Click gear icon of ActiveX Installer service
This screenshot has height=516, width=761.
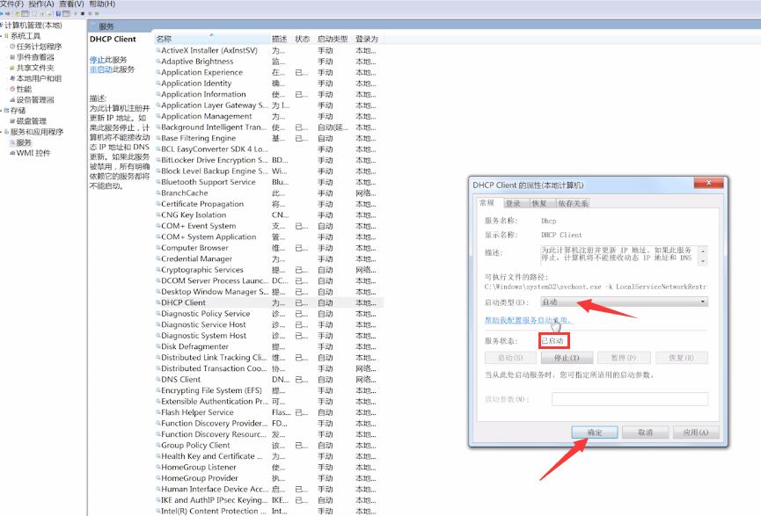tap(157, 50)
